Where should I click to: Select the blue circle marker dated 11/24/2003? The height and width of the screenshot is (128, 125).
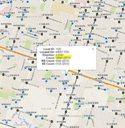8,58
